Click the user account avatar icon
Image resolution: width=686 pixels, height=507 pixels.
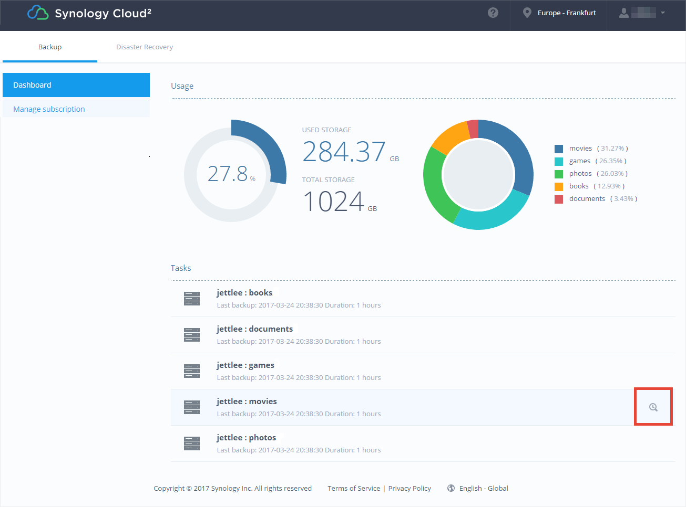(x=624, y=13)
